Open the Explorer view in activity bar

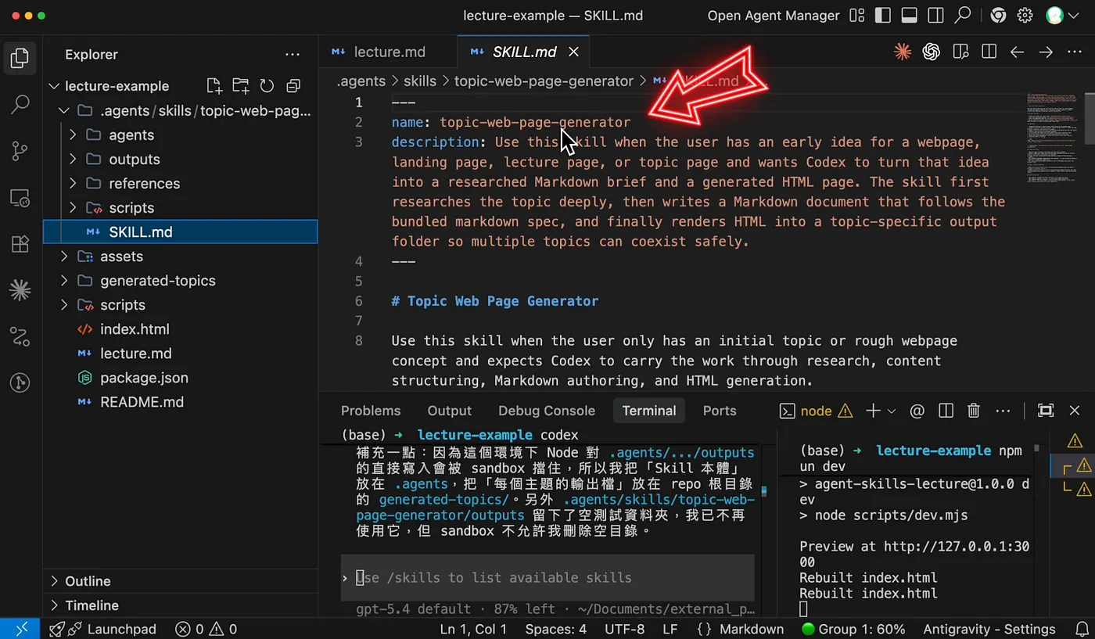click(x=20, y=57)
